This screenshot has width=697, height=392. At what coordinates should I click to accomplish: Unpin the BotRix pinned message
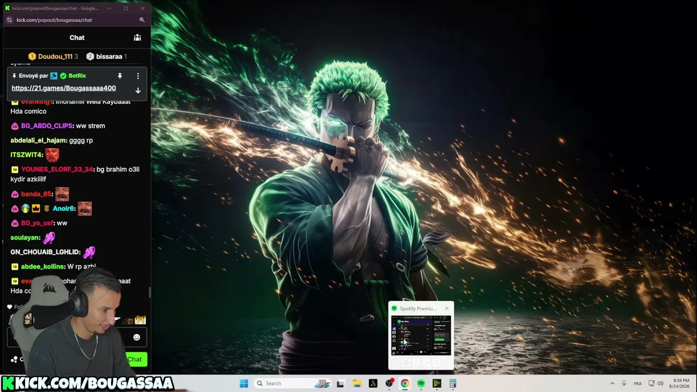click(x=120, y=76)
